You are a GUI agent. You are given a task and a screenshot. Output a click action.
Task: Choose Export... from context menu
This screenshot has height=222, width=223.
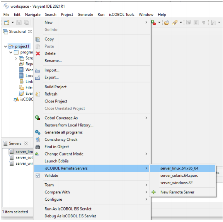[x=92, y=78]
